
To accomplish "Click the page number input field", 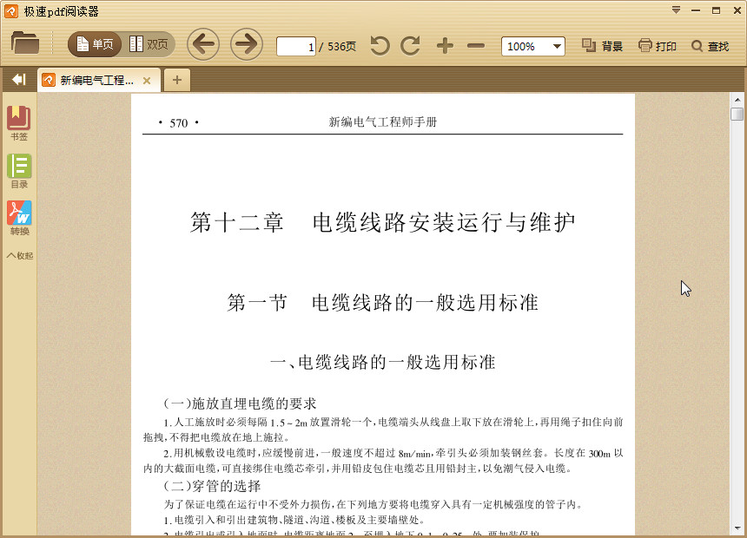I will [x=296, y=46].
